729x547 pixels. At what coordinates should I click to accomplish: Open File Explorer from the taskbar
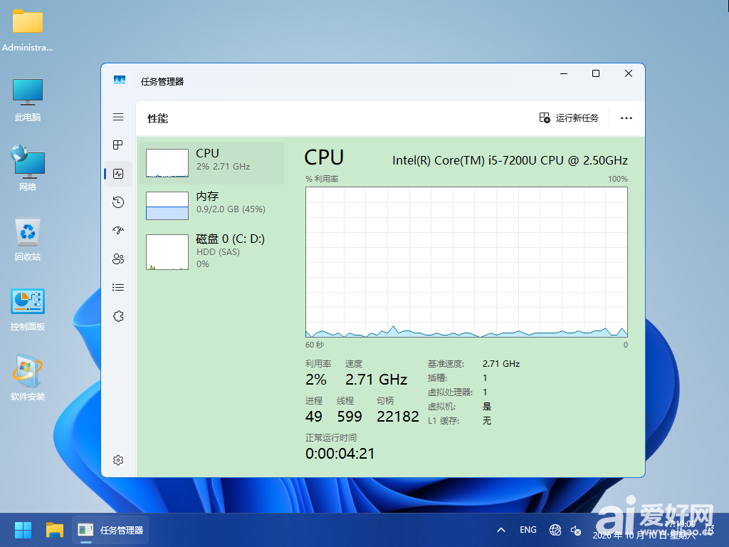[x=54, y=530]
